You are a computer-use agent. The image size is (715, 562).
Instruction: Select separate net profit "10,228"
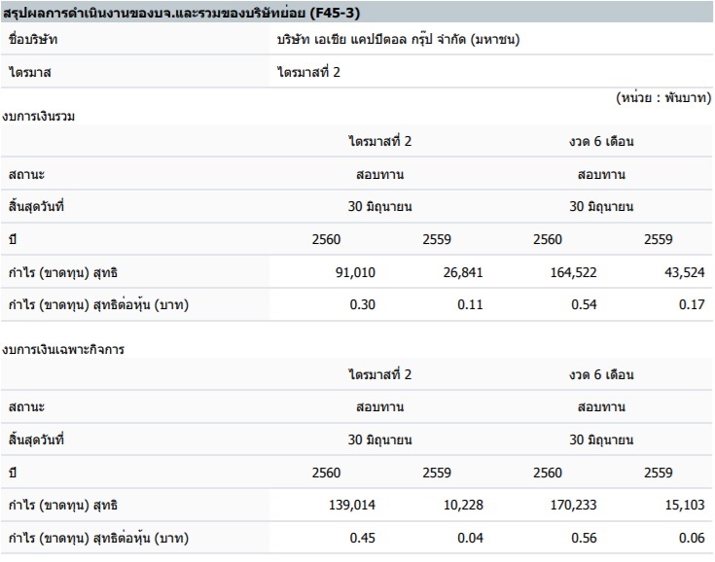point(463,505)
